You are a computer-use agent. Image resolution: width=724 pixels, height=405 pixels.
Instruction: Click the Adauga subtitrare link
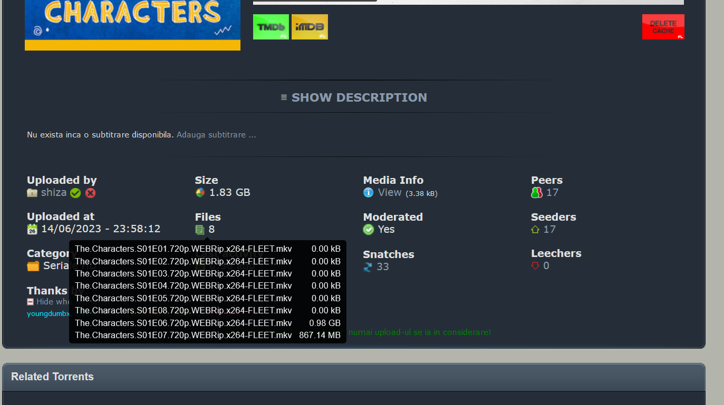[x=216, y=135]
